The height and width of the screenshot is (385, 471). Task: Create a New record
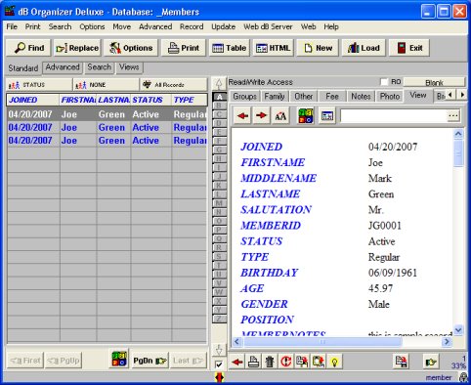(x=318, y=48)
